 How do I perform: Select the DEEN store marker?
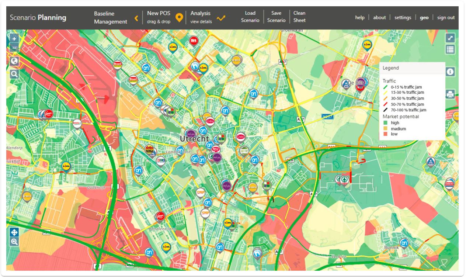point(449,184)
